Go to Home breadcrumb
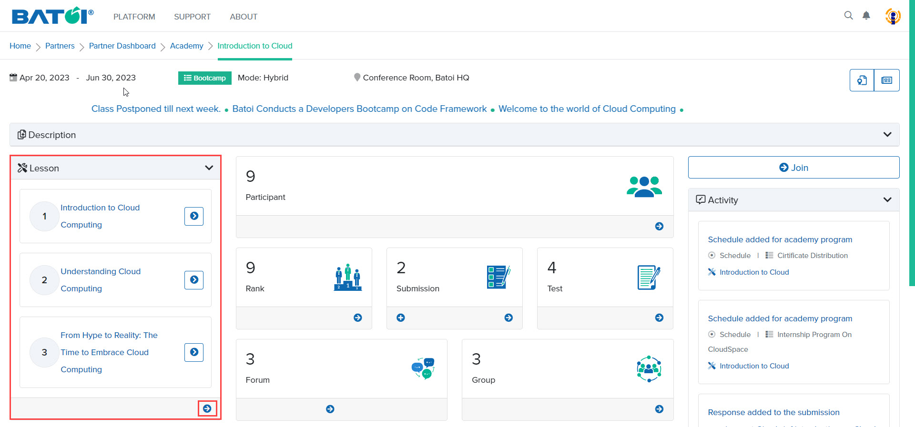Viewport: 915px width, 427px height. click(x=20, y=46)
